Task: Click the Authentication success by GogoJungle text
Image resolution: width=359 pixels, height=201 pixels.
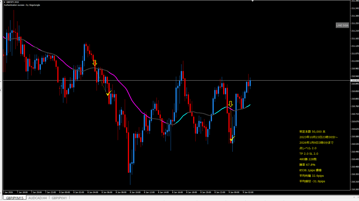Action: click(22, 5)
